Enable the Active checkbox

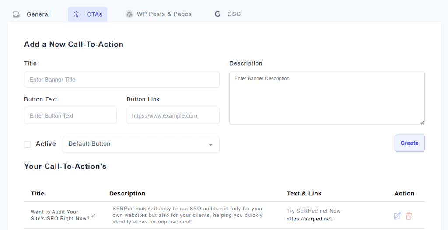28,144
